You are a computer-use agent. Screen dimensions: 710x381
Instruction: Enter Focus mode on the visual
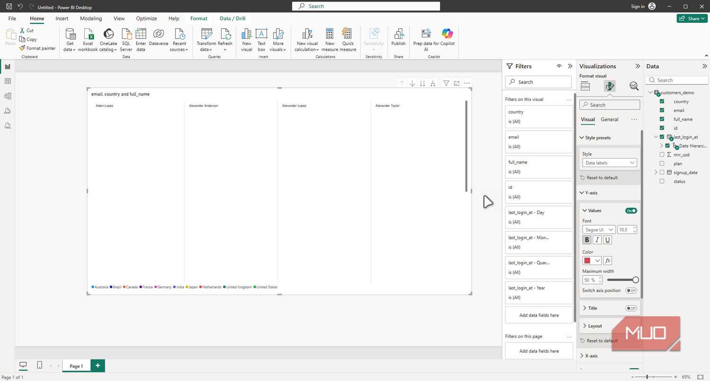[x=457, y=83]
